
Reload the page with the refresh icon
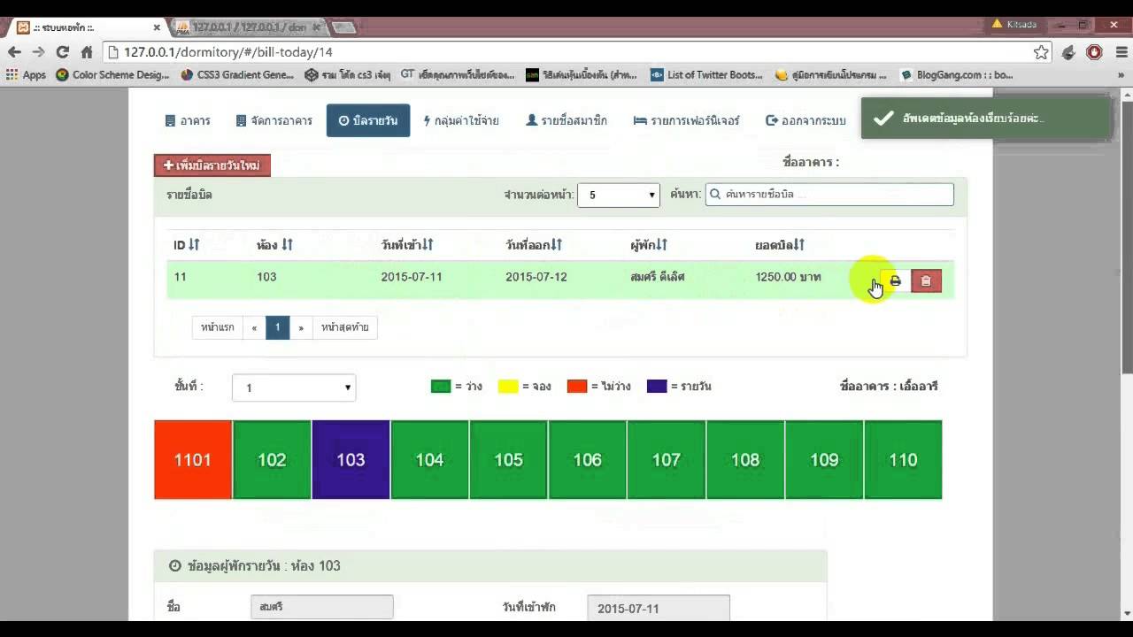click(x=62, y=52)
